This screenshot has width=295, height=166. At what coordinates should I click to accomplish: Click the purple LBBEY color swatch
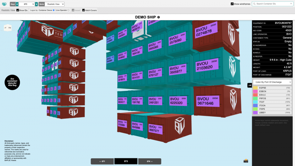coord(255,113)
